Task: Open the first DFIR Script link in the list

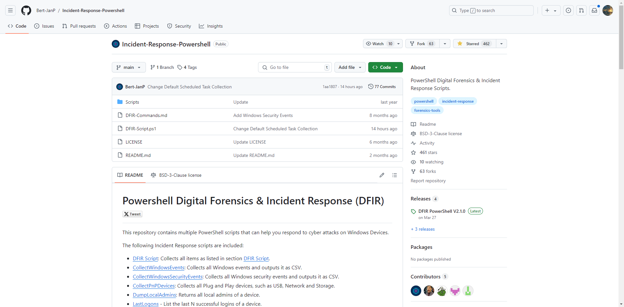Action: click(x=145, y=259)
